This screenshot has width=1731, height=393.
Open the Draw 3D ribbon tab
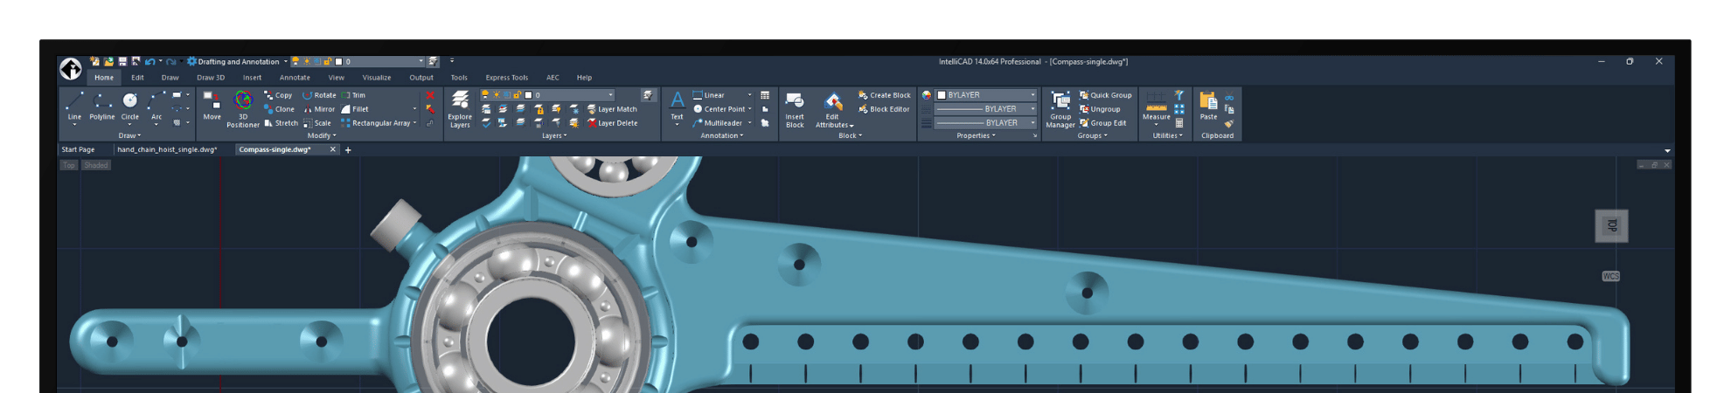(211, 78)
